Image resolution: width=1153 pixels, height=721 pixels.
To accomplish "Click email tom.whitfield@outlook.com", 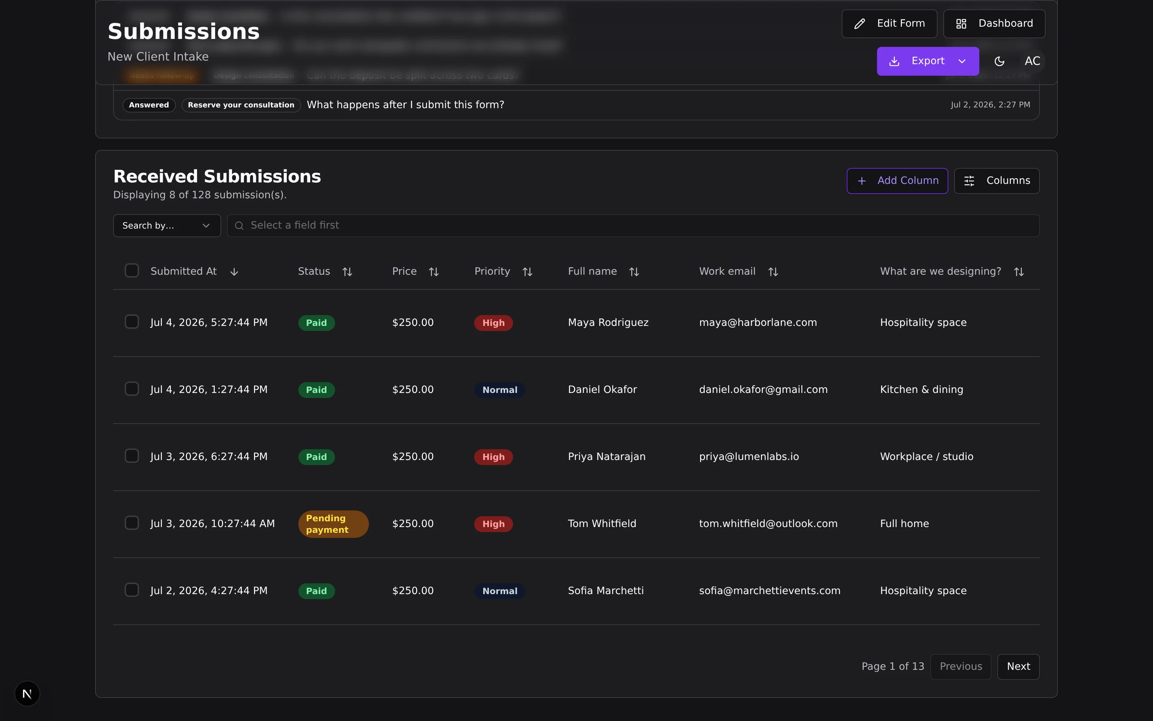I will coord(768,523).
